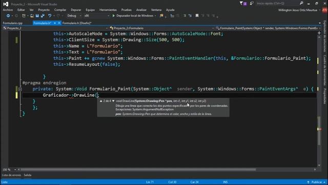The width and height of the screenshot is (328, 185).
Task: Click the quick launch search magnifier icon
Action: tap(301, 4)
